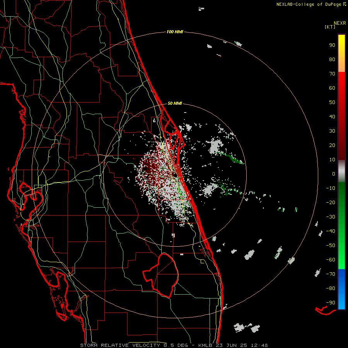Click the -90 knot scale label
The width and height of the screenshot is (348, 348).
click(331, 303)
